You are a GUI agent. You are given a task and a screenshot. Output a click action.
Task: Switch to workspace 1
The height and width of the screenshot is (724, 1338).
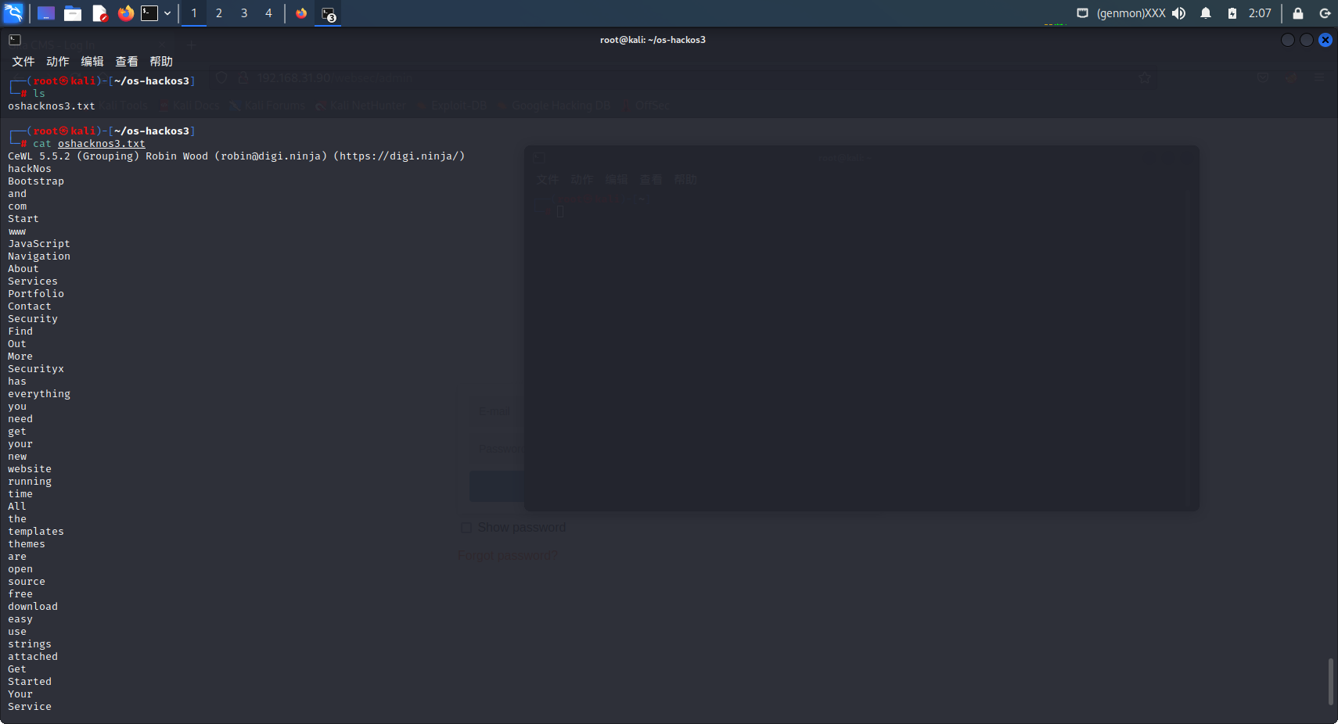[194, 13]
